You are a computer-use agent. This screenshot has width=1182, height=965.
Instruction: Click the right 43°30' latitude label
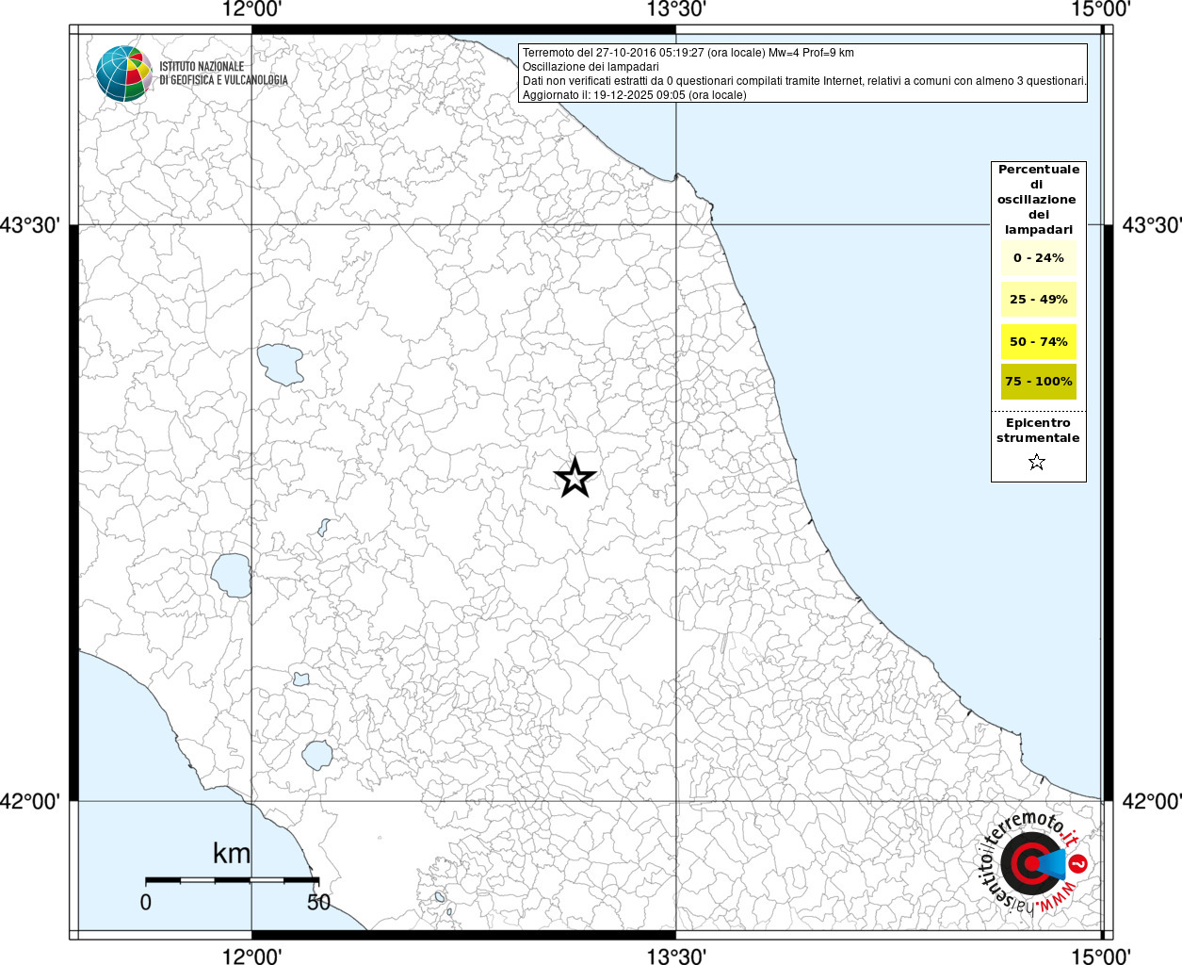click(x=1151, y=225)
